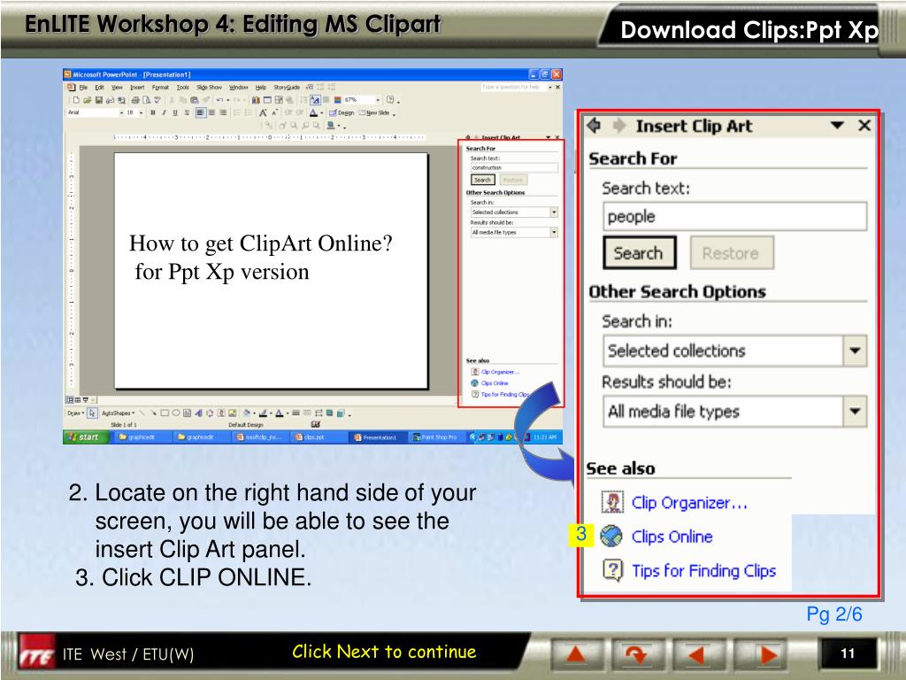The height and width of the screenshot is (680, 906).
Task: Open the Insert menu in PowerPoint
Action: point(137,88)
